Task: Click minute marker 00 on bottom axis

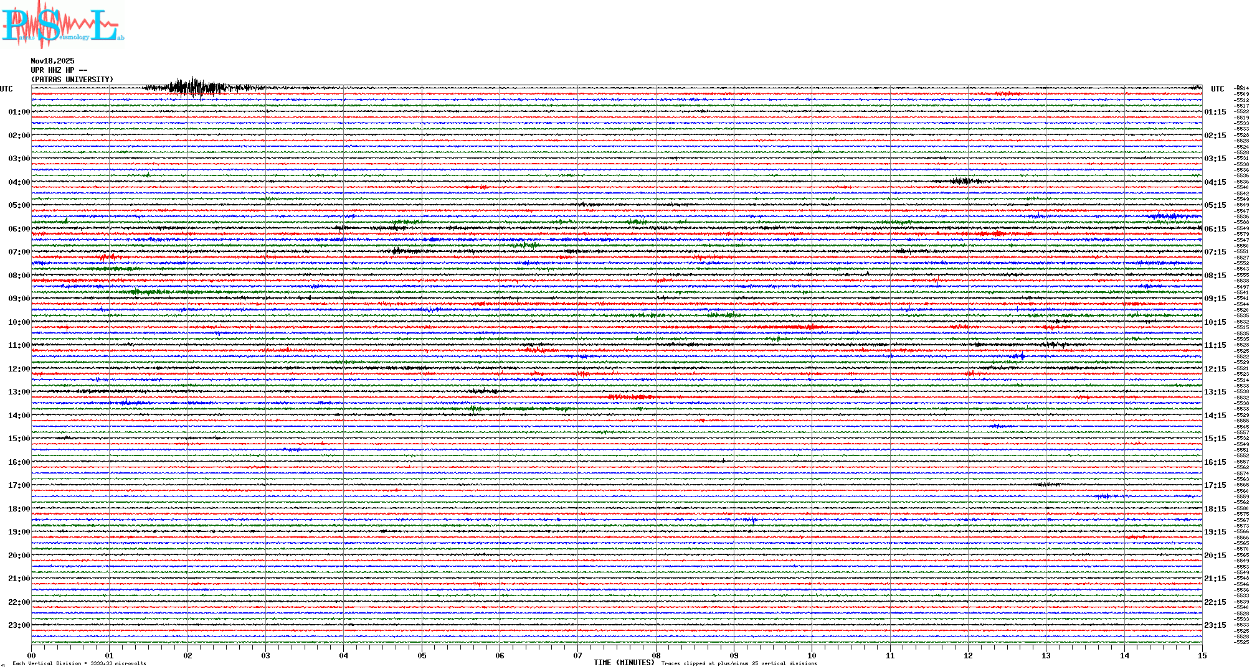Action: [32, 655]
